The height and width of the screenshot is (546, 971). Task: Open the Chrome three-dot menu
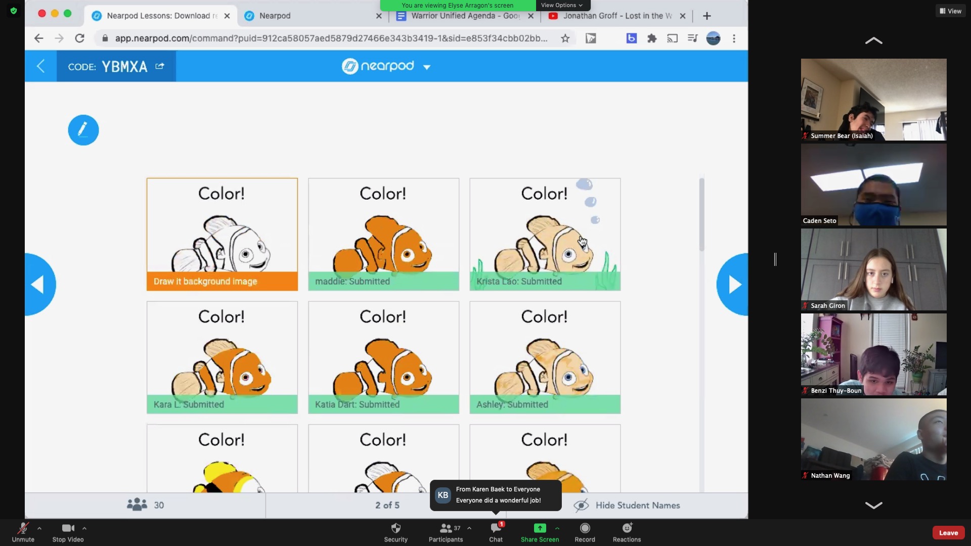pos(734,38)
